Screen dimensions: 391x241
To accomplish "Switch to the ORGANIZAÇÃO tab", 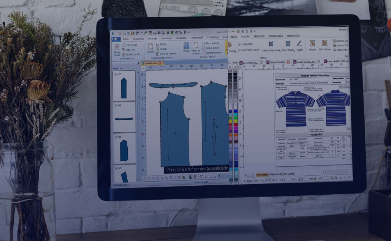I will coord(276,36).
